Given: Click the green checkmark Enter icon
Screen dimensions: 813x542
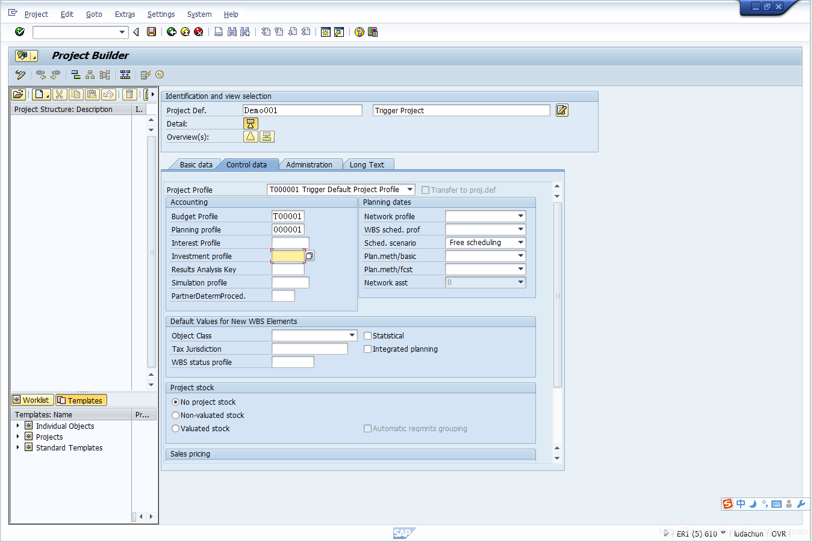Looking at the screenshot, I should point(20,32).
